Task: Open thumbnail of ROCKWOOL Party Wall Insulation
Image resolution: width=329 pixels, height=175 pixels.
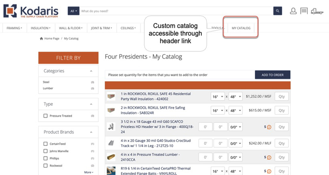Action: [x=111, y=96]
